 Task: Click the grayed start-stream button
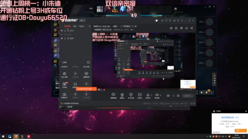[188, 96]
